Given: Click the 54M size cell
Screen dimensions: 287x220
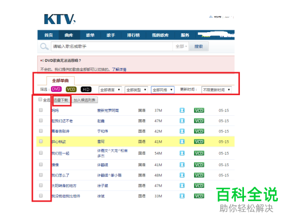Looking at the screenshot, I should (x=158, y=153).
